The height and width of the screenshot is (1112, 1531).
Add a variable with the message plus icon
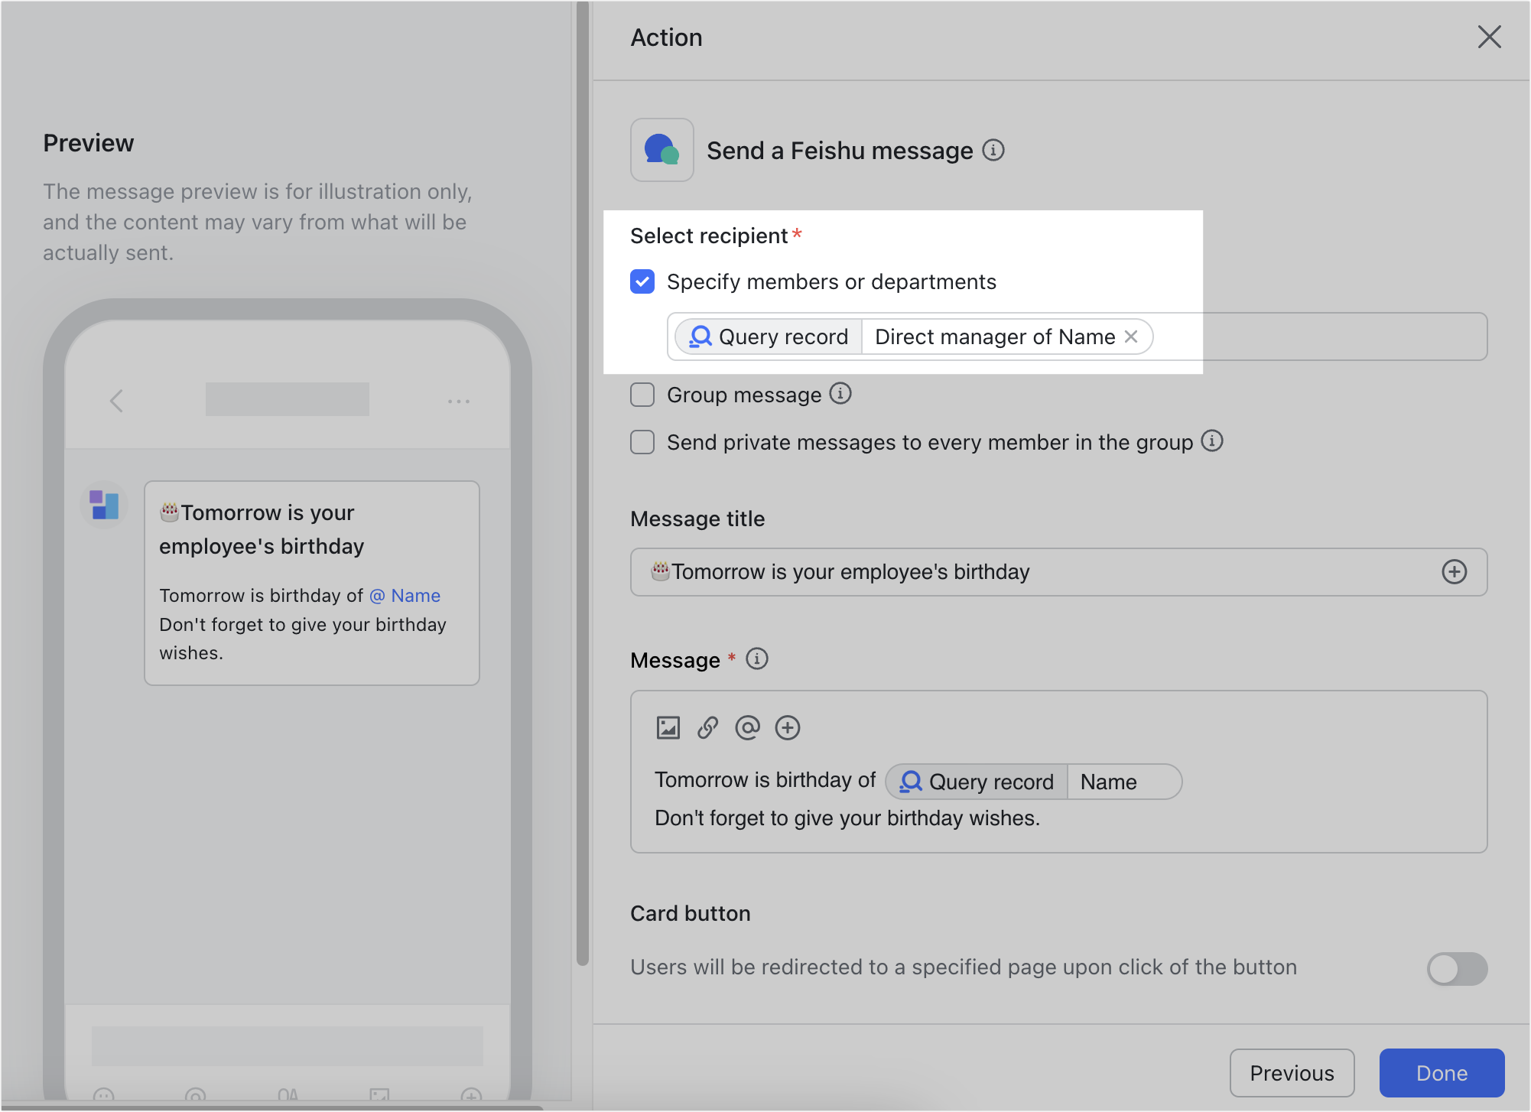pyautogui.click(x=787, y=727)
